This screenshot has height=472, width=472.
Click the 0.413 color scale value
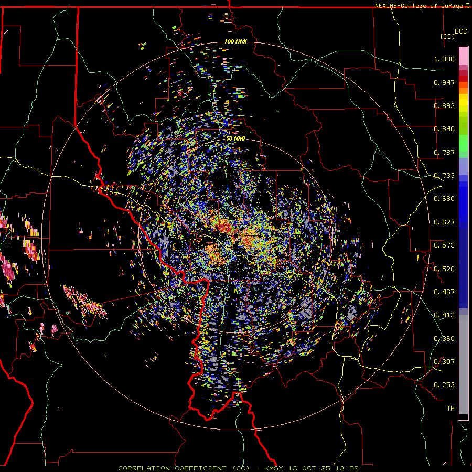pos(444,315)
